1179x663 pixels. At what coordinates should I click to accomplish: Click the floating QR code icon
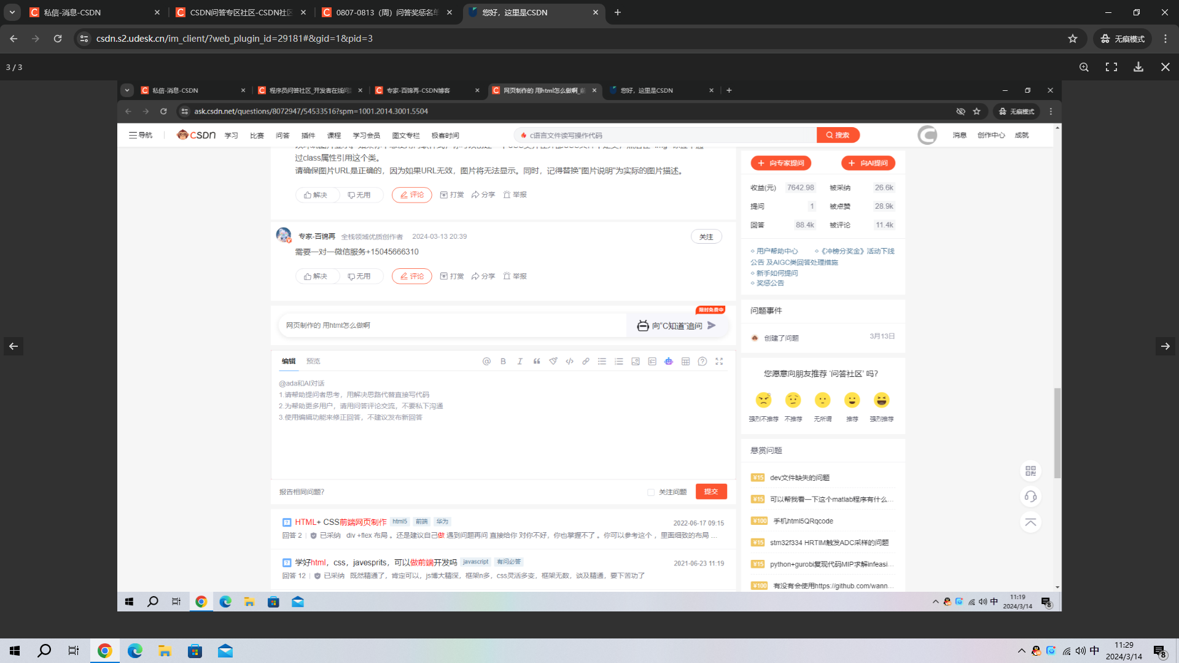pyautogui.click(x=1031, y=471)
